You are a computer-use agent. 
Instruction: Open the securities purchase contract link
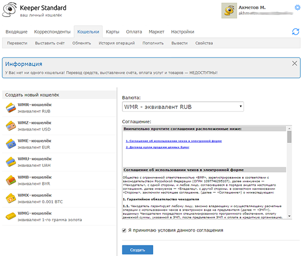pos(157,147)
